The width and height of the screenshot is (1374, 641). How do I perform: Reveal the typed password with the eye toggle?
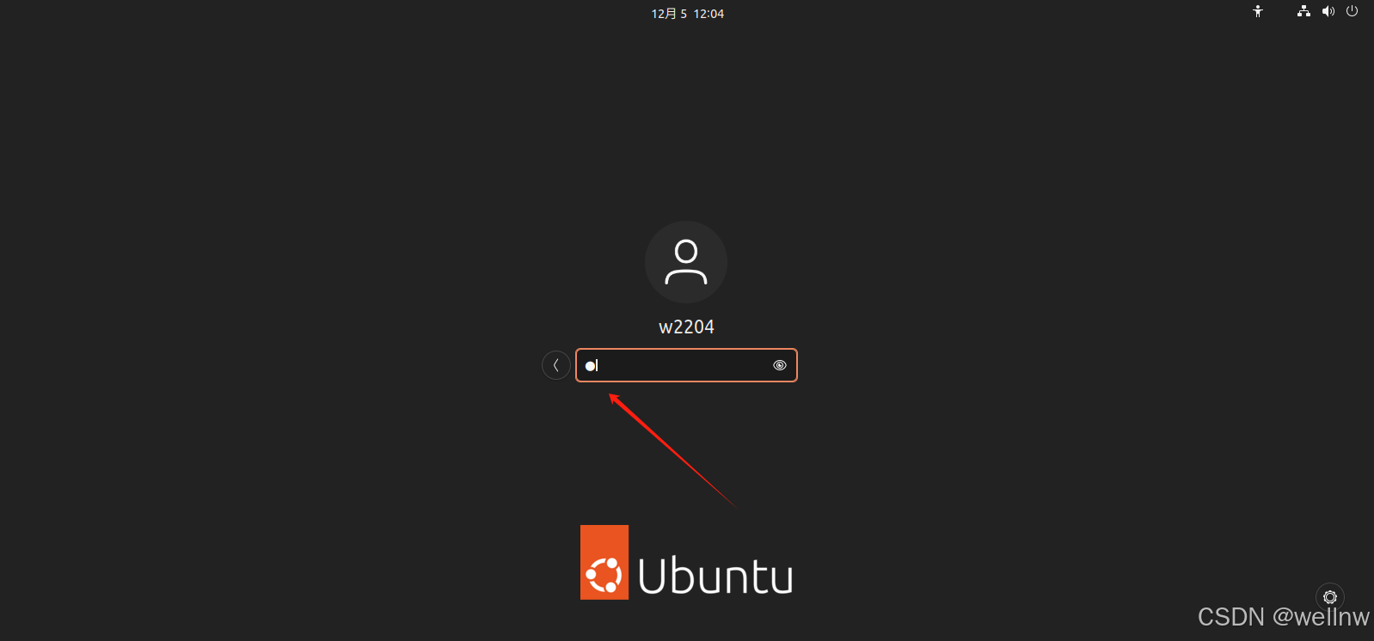779,365
